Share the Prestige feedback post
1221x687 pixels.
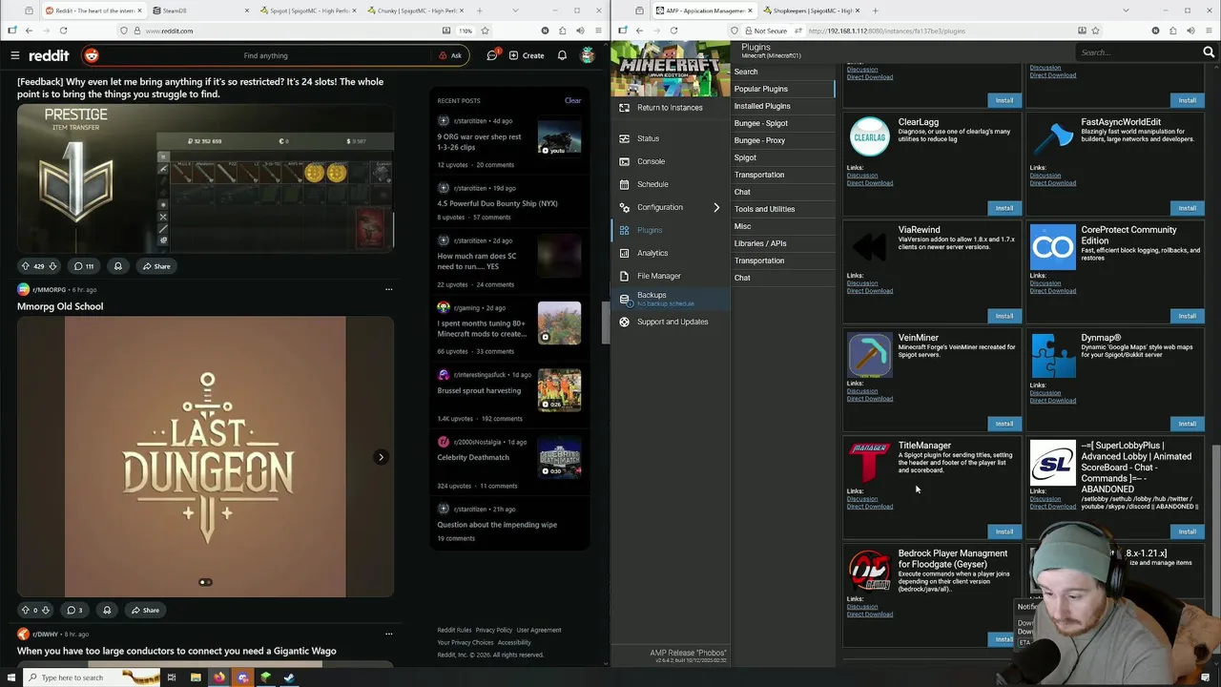click(156, 266)
